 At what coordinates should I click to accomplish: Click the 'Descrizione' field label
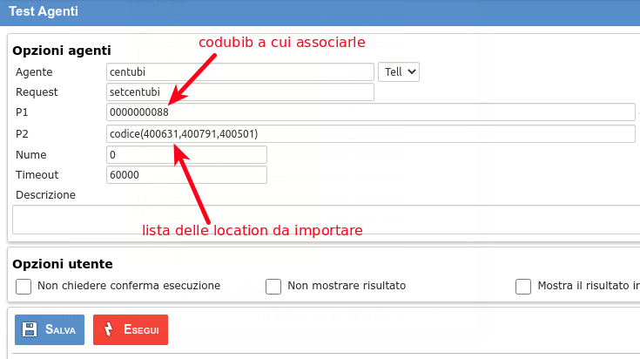(x=46, y=194)
